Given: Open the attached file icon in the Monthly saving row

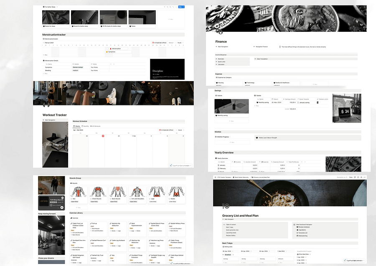Looking at the screenshot, I should (318, 102).
